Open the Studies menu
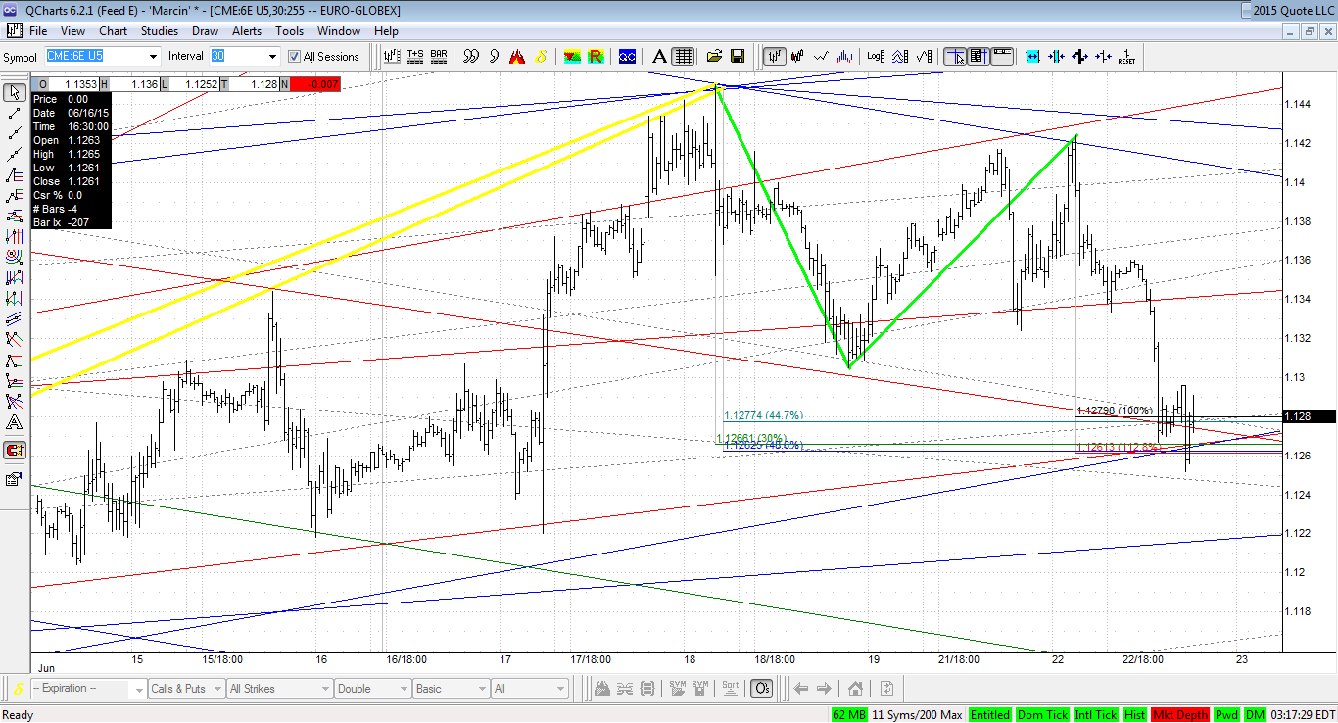1338x723 pixels. 159,31
